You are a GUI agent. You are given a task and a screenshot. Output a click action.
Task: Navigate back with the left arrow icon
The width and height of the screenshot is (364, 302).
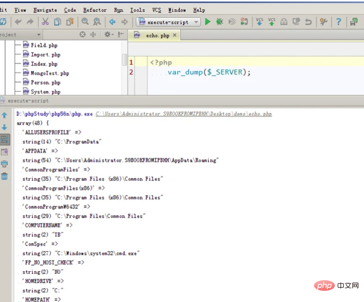coord(112,22)
